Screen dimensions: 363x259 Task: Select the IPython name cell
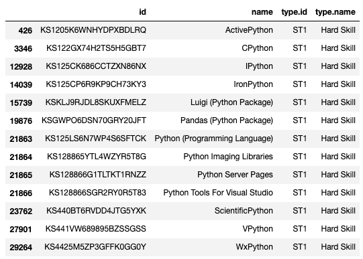(259, 66)
